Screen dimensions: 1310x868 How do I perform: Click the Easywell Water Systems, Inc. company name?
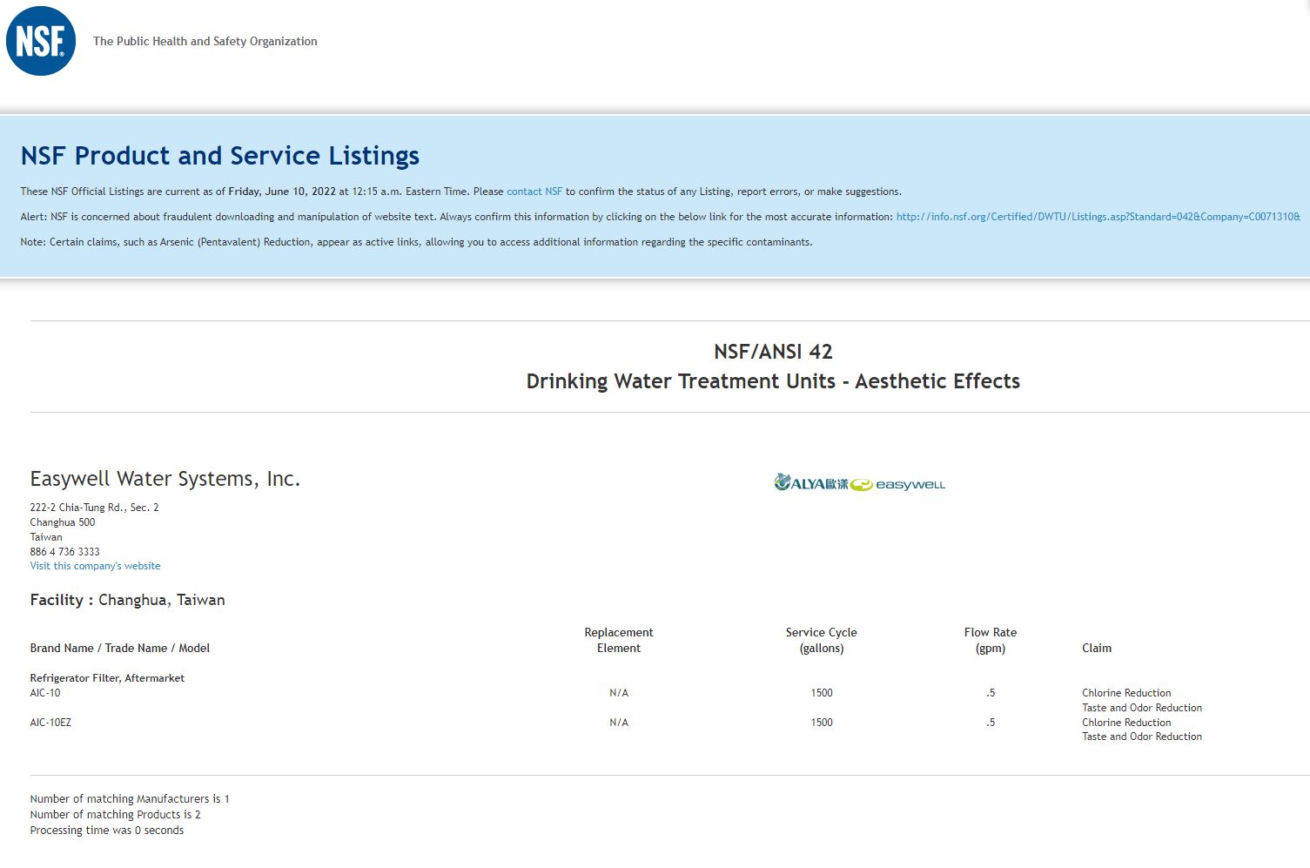point(165,479)
